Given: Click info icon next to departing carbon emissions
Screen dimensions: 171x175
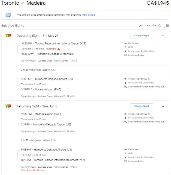Looking at the screenshot, I should (x=163, y=87).
